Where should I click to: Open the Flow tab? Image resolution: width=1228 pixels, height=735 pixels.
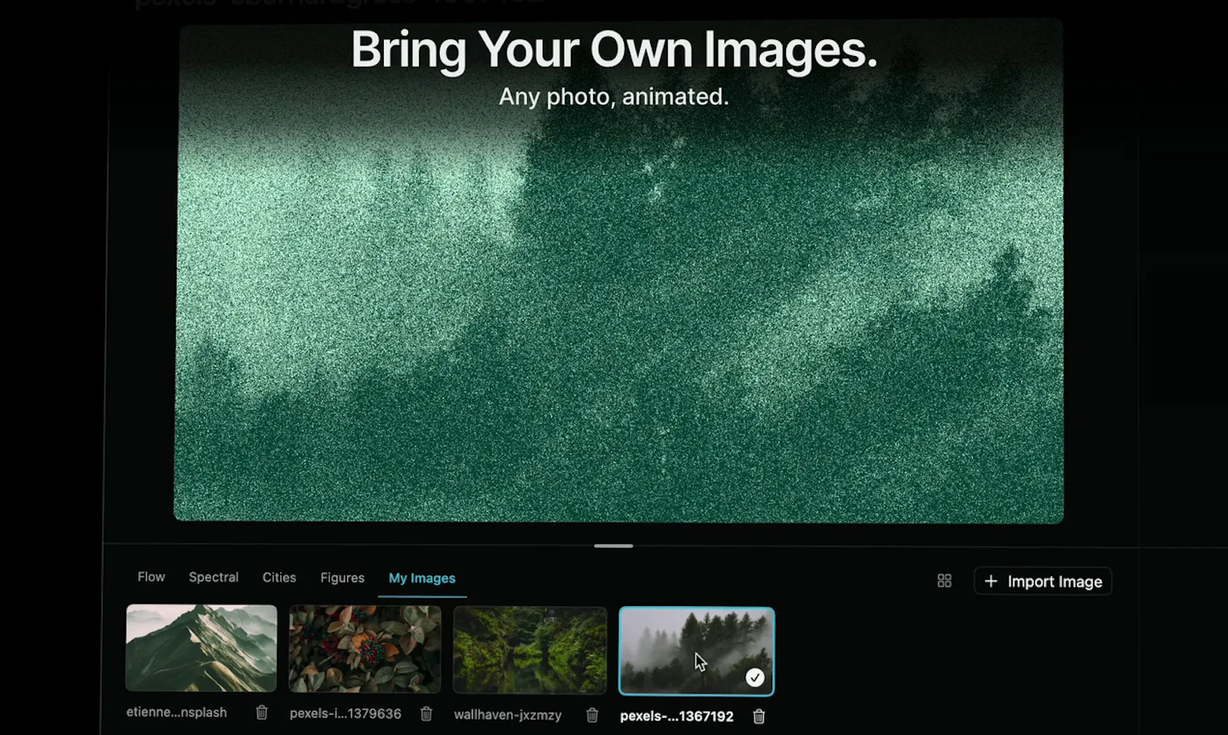click(151, 577)
